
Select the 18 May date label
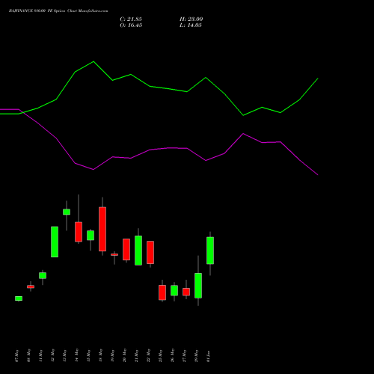point(100,355)
